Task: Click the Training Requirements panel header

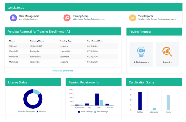Action: click(94, 82)
